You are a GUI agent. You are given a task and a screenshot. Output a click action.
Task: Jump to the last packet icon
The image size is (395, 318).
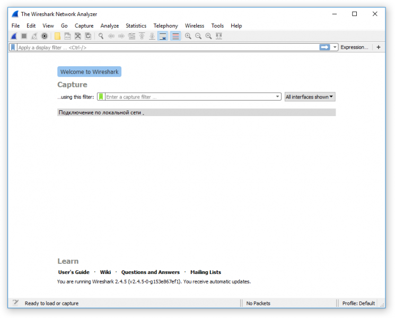tap(152, 36)
